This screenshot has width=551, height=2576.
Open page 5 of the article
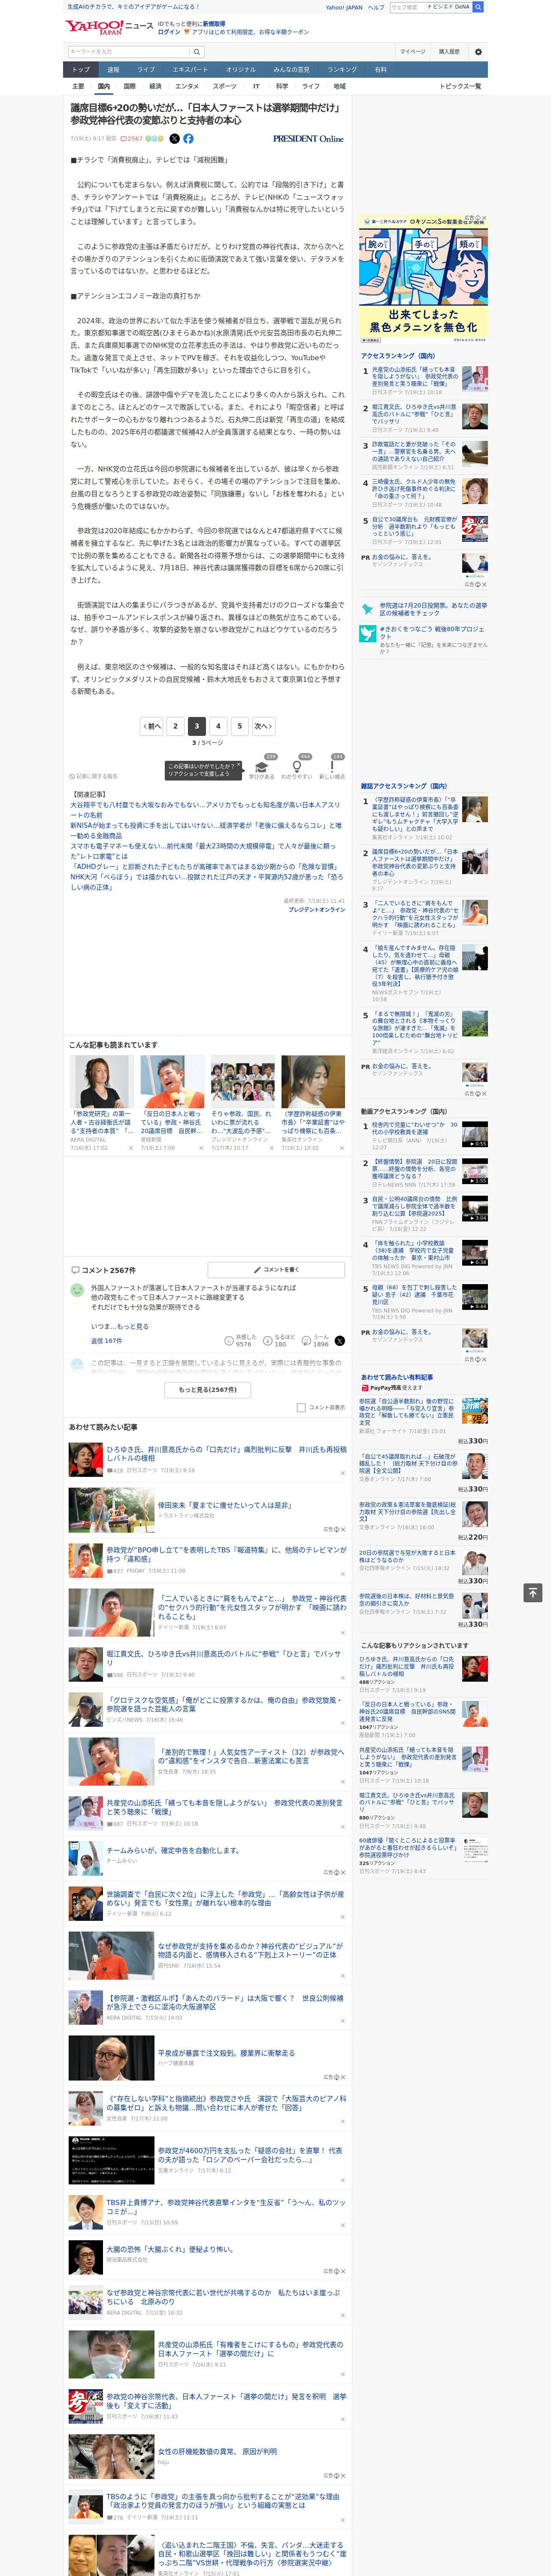(x=239, y=726)
